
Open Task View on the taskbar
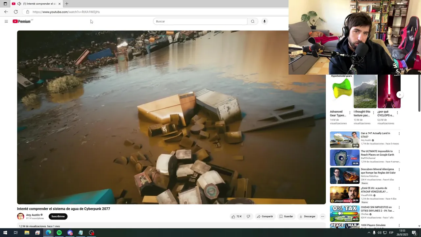pyautogui.click(x=15, y=233)
